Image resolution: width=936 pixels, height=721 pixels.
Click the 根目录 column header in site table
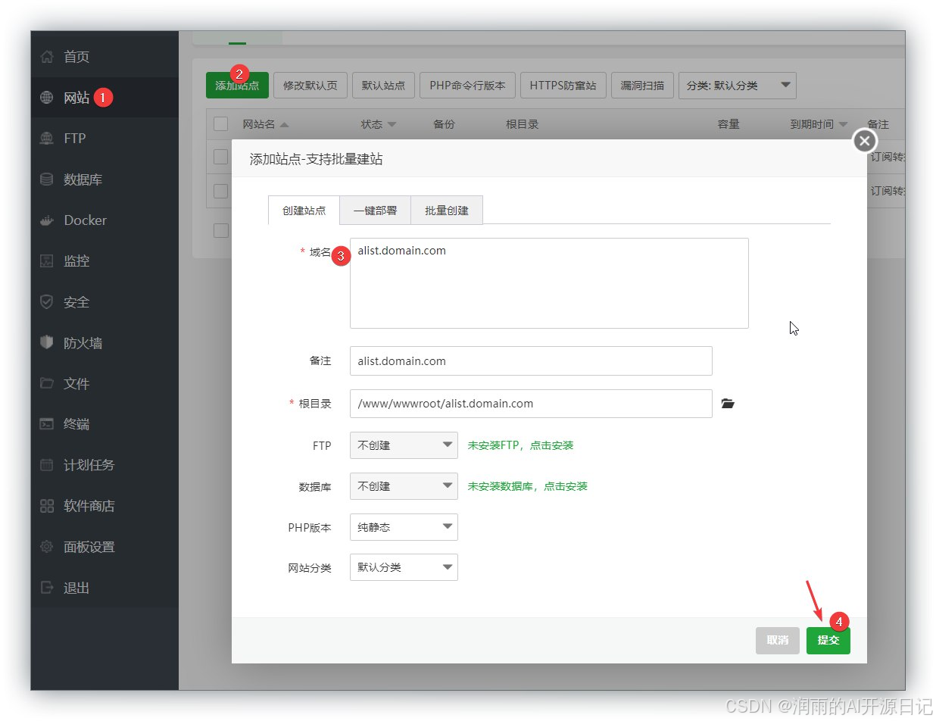(523, 124)
